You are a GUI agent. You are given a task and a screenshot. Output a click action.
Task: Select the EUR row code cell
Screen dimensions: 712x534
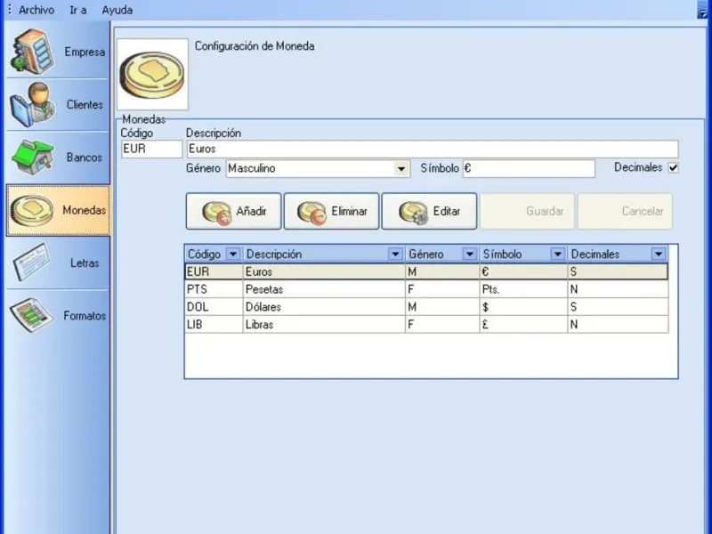click(214, 271)
